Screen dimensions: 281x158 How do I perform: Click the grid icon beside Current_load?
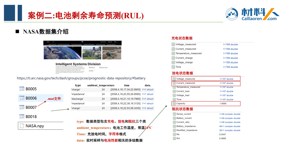click(174, 91)
